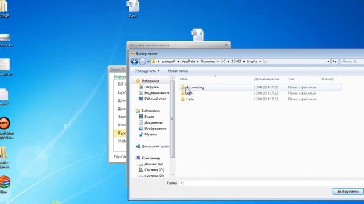Select 'Компьютер' in navigation pane
Screen dimensions: 364x204
[x=151, y=158]
